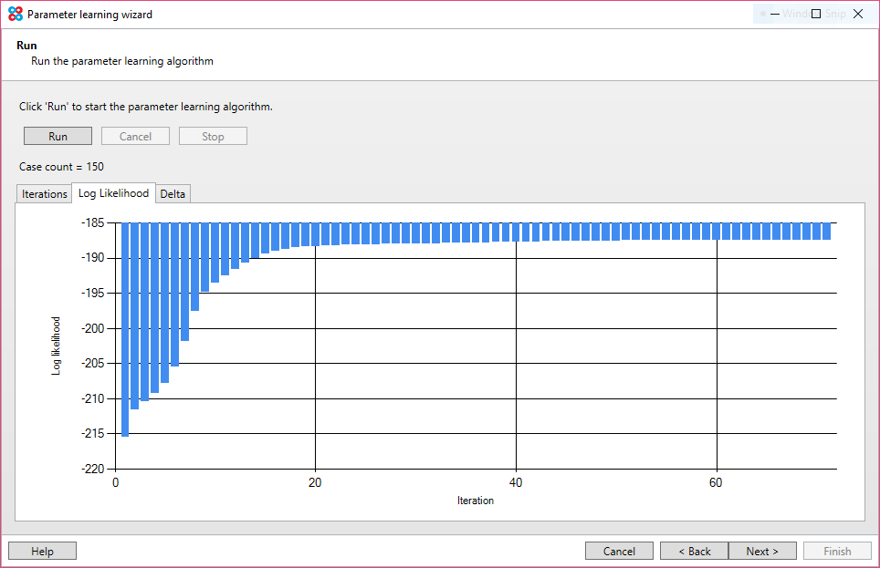This screenshot has height=568, width=880.
Task: Click the GeNIe logo in the title bar
Action: (x=15, y=14)
